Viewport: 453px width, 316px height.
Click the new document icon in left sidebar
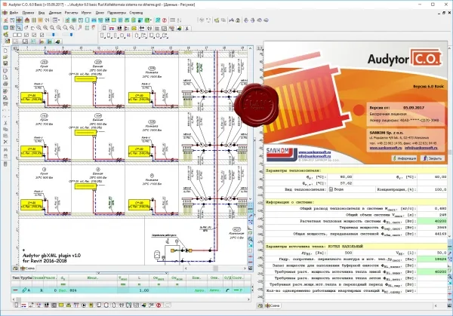pos(5,51)
